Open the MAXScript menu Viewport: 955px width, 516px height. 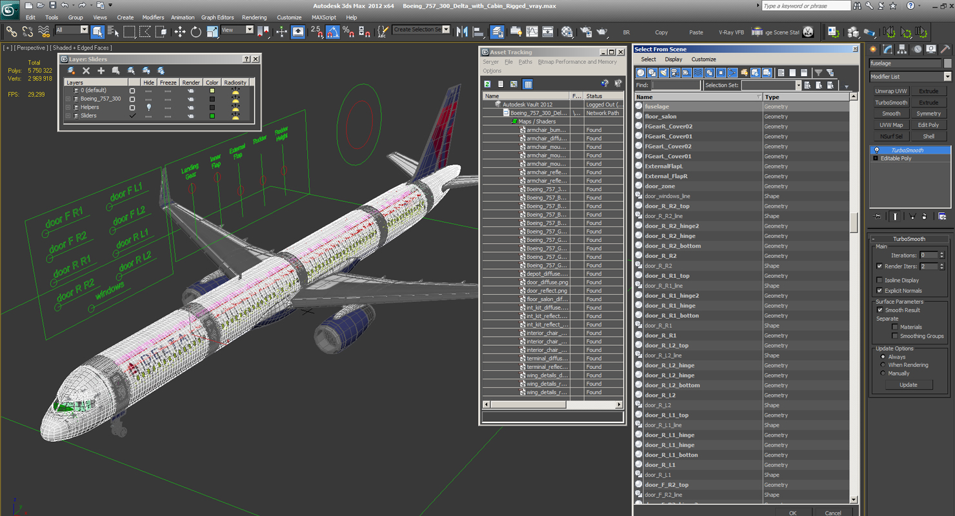click(324, 17)
